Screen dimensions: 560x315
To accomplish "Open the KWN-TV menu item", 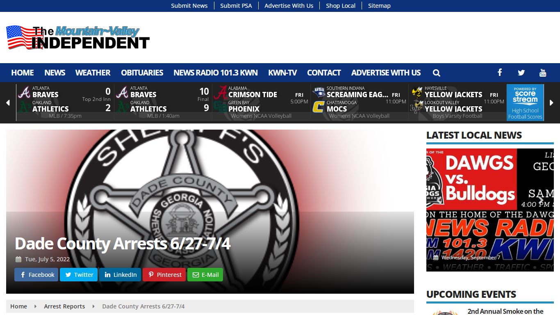I will coord(282,73).
